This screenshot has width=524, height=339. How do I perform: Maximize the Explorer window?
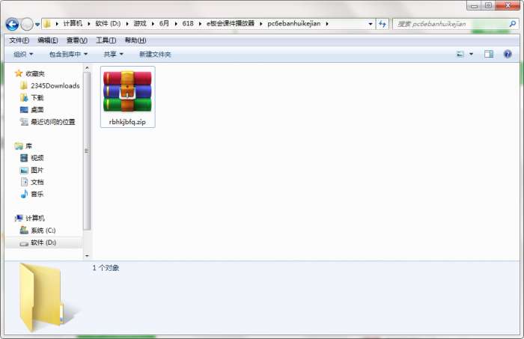click(488, 6)
